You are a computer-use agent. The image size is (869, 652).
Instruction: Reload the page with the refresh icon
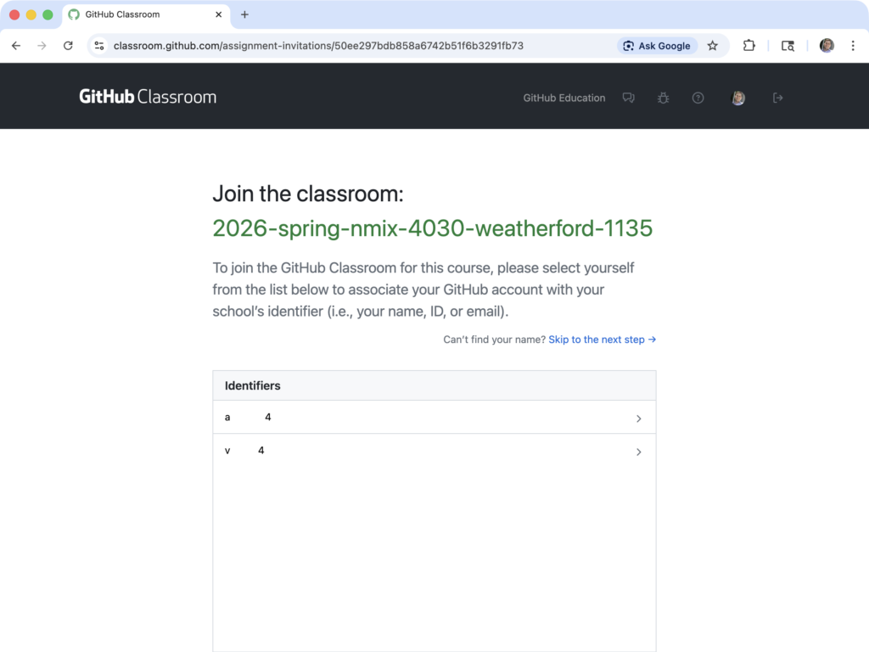(69, 46)
